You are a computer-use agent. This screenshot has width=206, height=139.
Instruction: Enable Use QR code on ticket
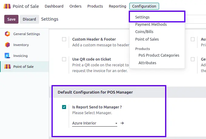coord(64,59)
